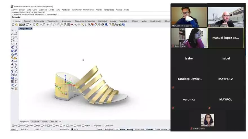Open the Archivo menu

click(x=14, y=10)
